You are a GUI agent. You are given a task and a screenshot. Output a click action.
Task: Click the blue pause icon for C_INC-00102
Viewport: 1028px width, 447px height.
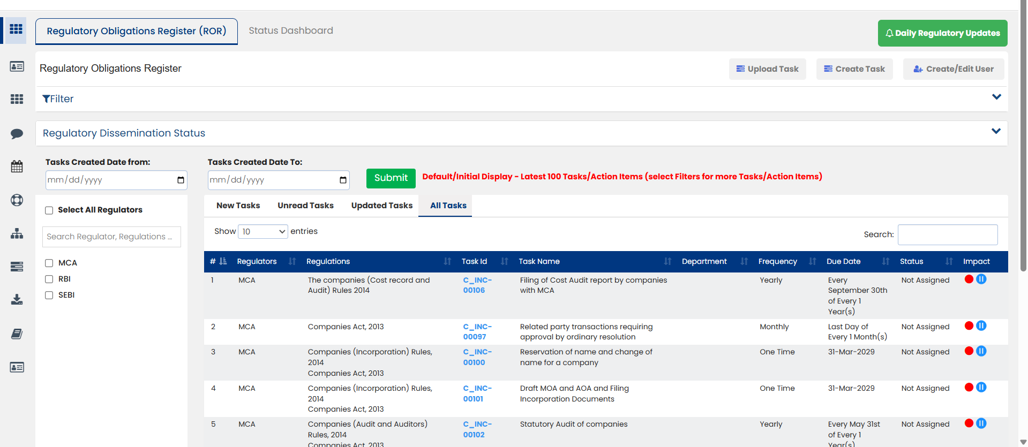point(981,423)
